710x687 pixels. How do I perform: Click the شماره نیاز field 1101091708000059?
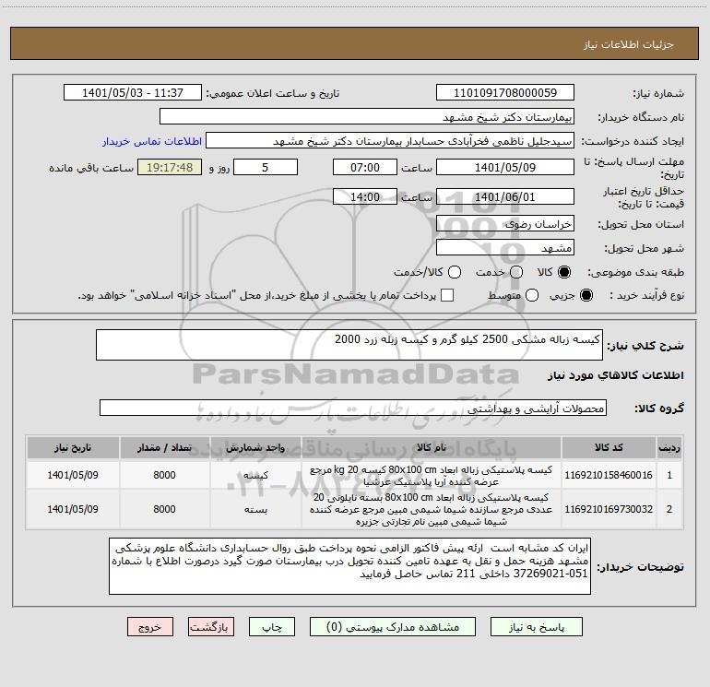(505, 93)
